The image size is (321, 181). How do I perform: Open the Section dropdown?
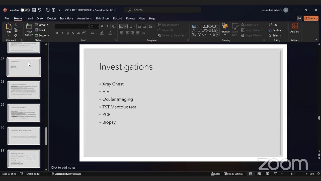coord(42,35)
